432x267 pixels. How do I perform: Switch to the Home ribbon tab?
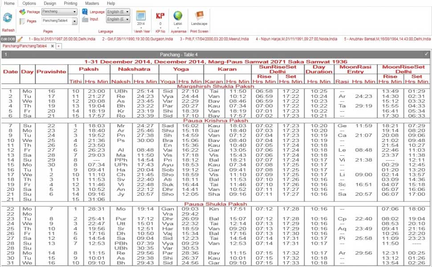point(9,3)
